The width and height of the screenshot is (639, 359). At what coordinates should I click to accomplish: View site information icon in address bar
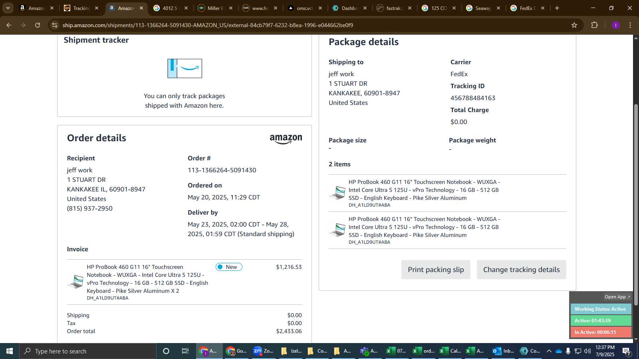55,25
